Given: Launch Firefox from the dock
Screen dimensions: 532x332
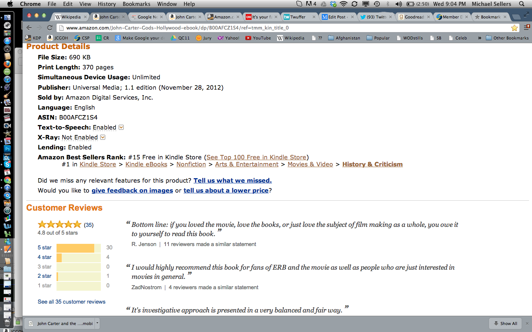Looking at the screenshot, I should [7, 64].
